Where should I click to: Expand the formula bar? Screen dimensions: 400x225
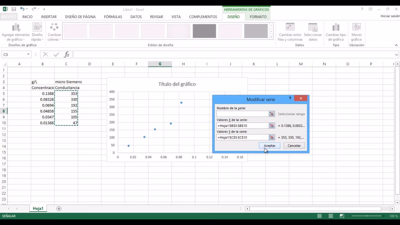tap(397, 54)
